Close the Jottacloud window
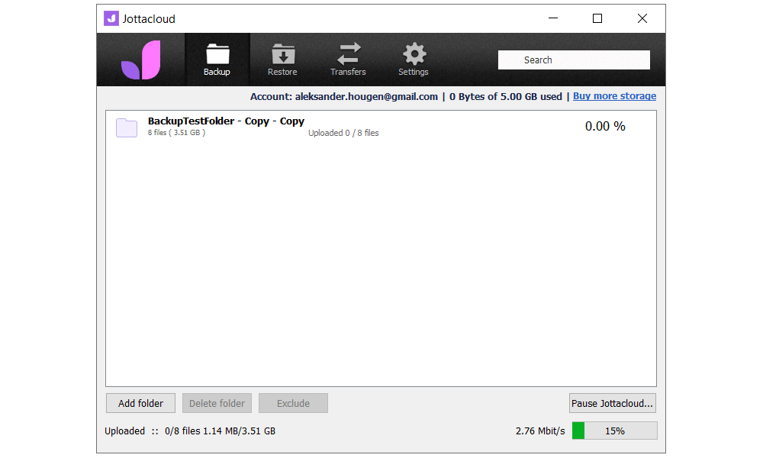The width and height of the screenshot is (763, 458). (x=642, y=18)
